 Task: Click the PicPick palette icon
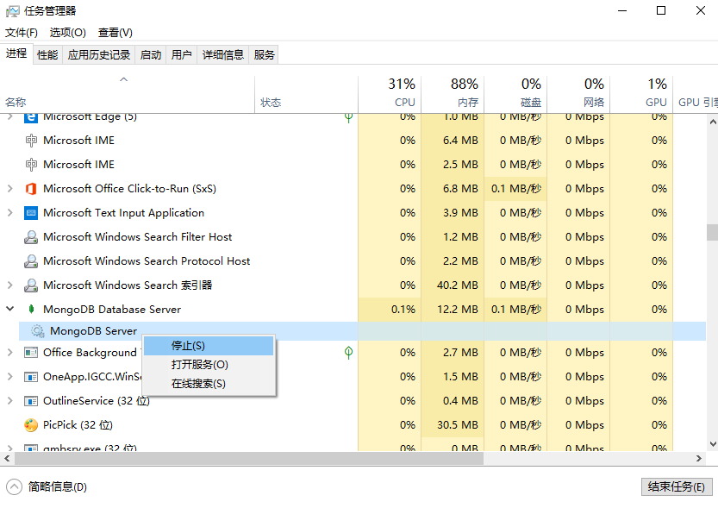click(31, 425)
